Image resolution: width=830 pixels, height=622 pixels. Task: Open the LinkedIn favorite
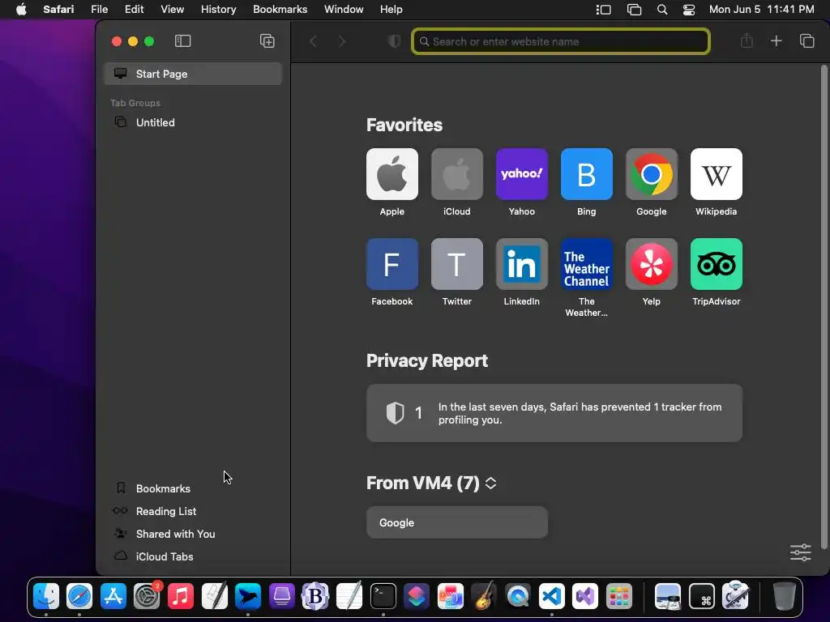(522, 264)
